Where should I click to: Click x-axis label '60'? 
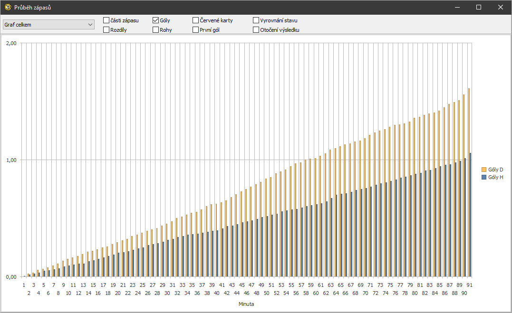tap(316, 294)
